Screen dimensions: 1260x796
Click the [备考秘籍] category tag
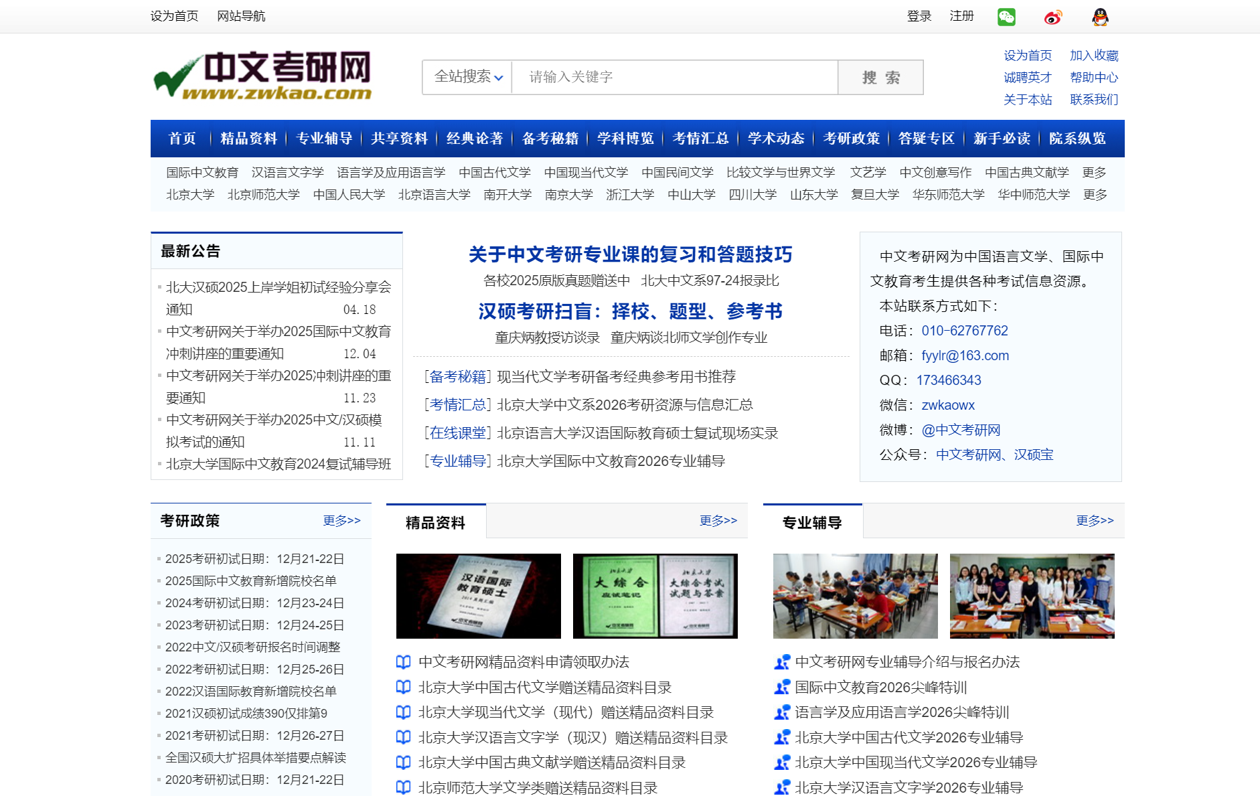tap(458, 377)
